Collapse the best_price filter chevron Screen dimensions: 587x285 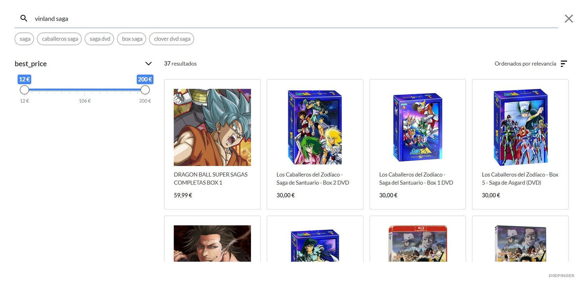[x=149, y=63]
